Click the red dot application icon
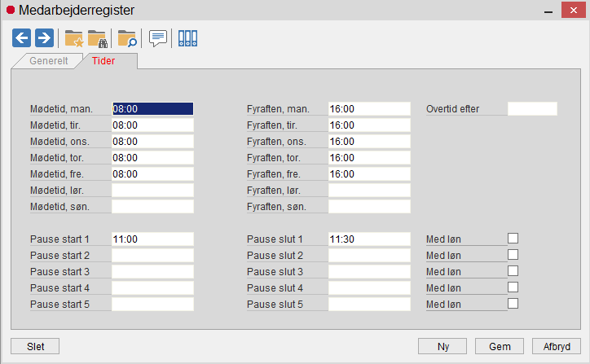Screen dimensions: 590x364 [11, 10]
